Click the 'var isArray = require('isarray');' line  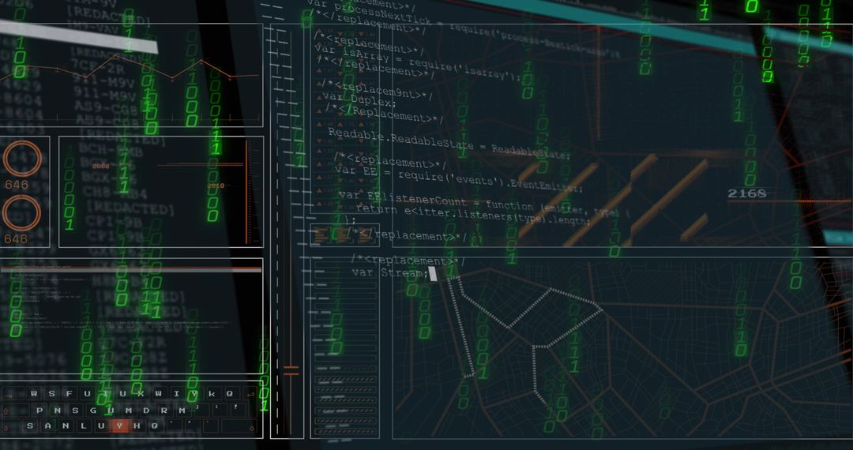pos(418,64)
